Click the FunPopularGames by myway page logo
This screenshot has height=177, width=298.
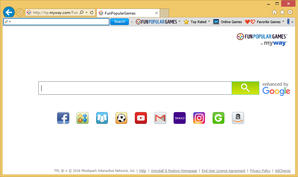tap(262, 40)
